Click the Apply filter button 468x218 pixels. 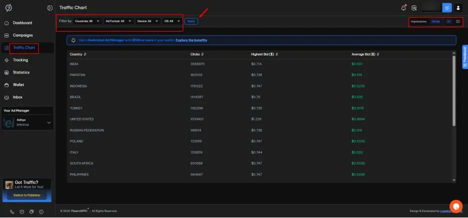pyautogui.click(x=191, y=21)
